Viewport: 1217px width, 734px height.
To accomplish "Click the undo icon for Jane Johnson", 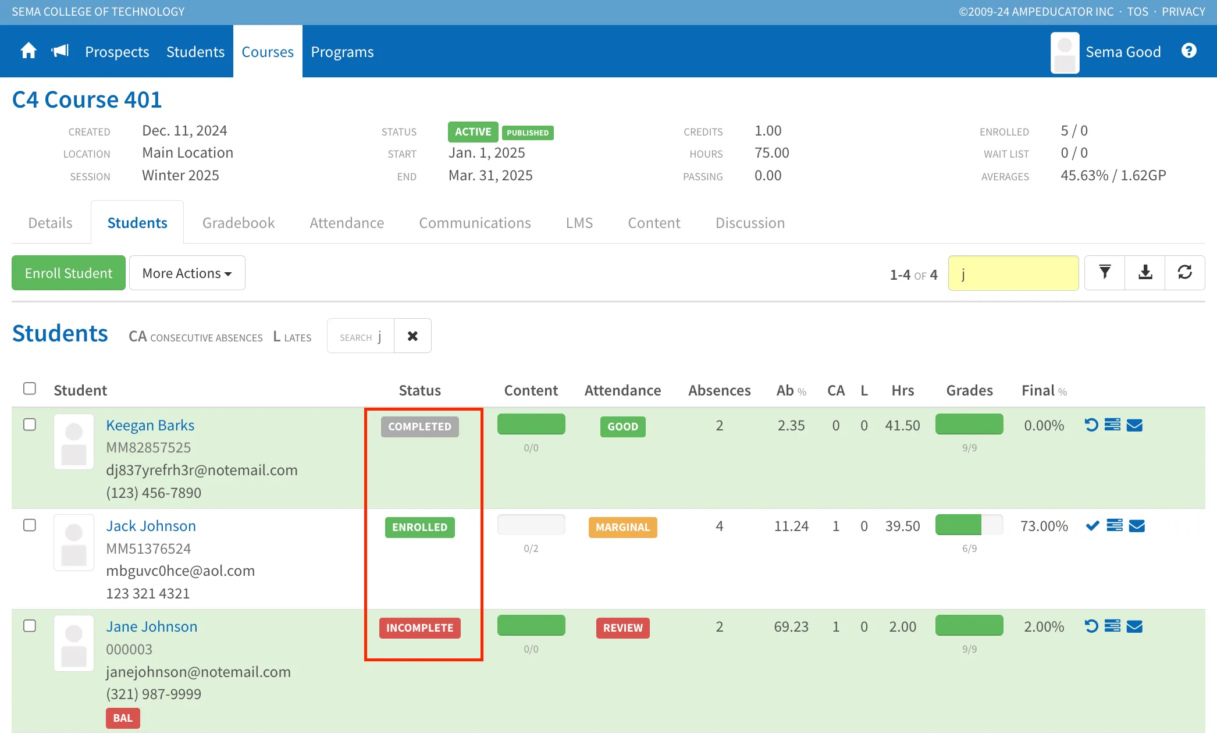I will click(1091, 626).
